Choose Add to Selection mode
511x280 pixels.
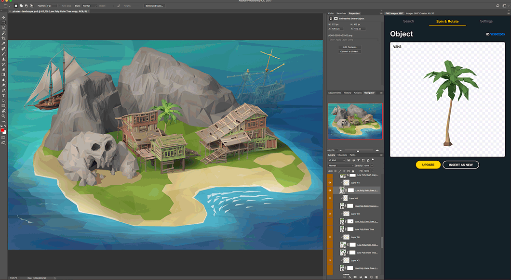tap(21, 6)
